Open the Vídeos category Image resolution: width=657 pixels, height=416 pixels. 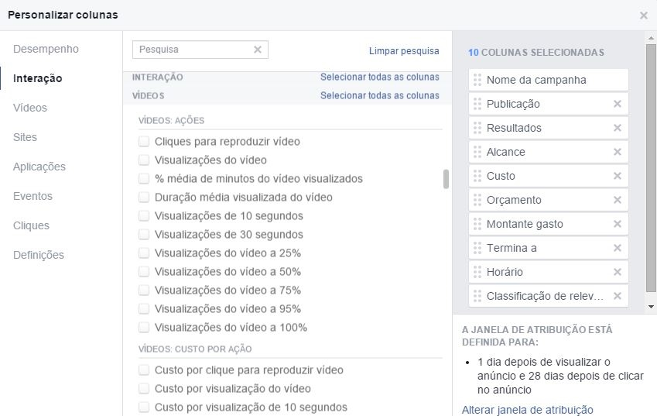(x=29, y=108)
